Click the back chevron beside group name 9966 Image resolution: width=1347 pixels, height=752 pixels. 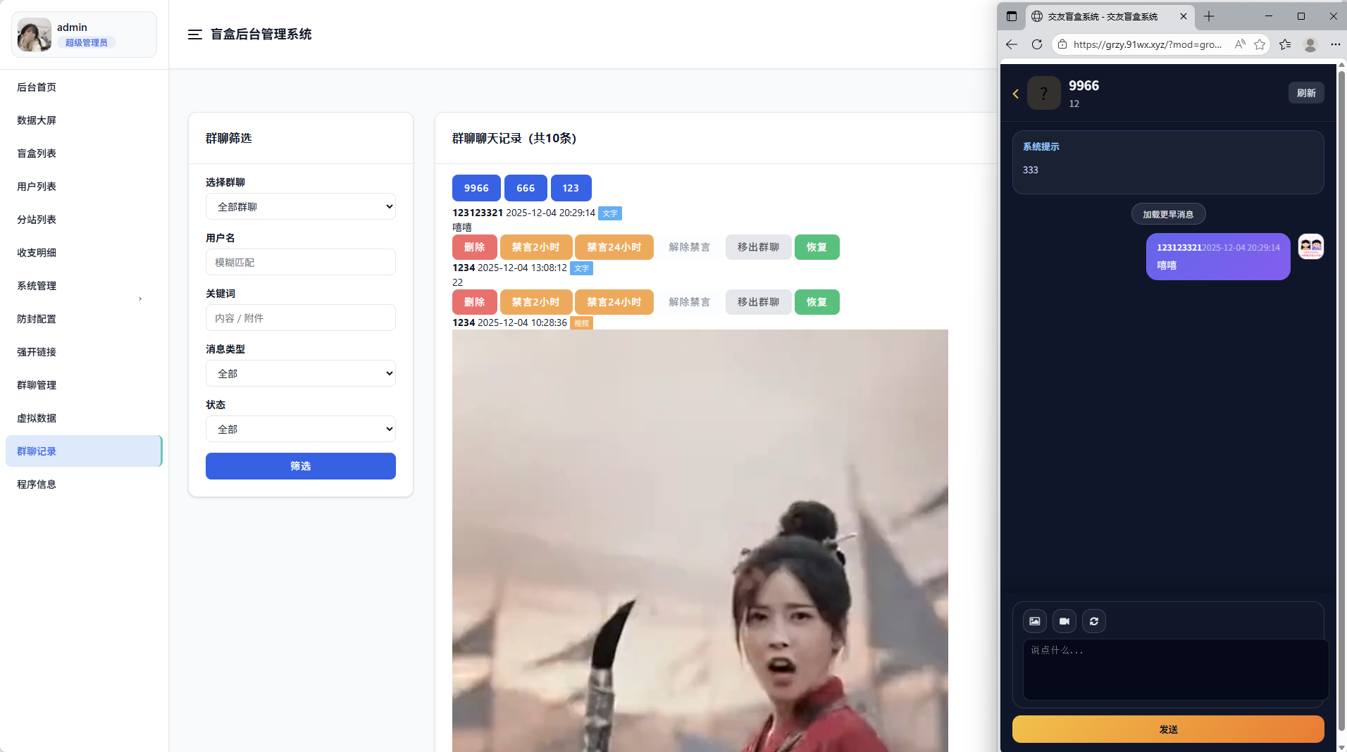pyautogui.click(x=1016, y=93)
